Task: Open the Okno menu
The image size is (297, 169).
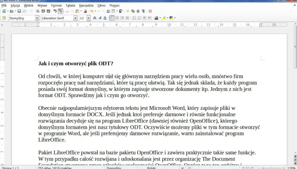Action: pyautogui.click(x=101, y=6)
